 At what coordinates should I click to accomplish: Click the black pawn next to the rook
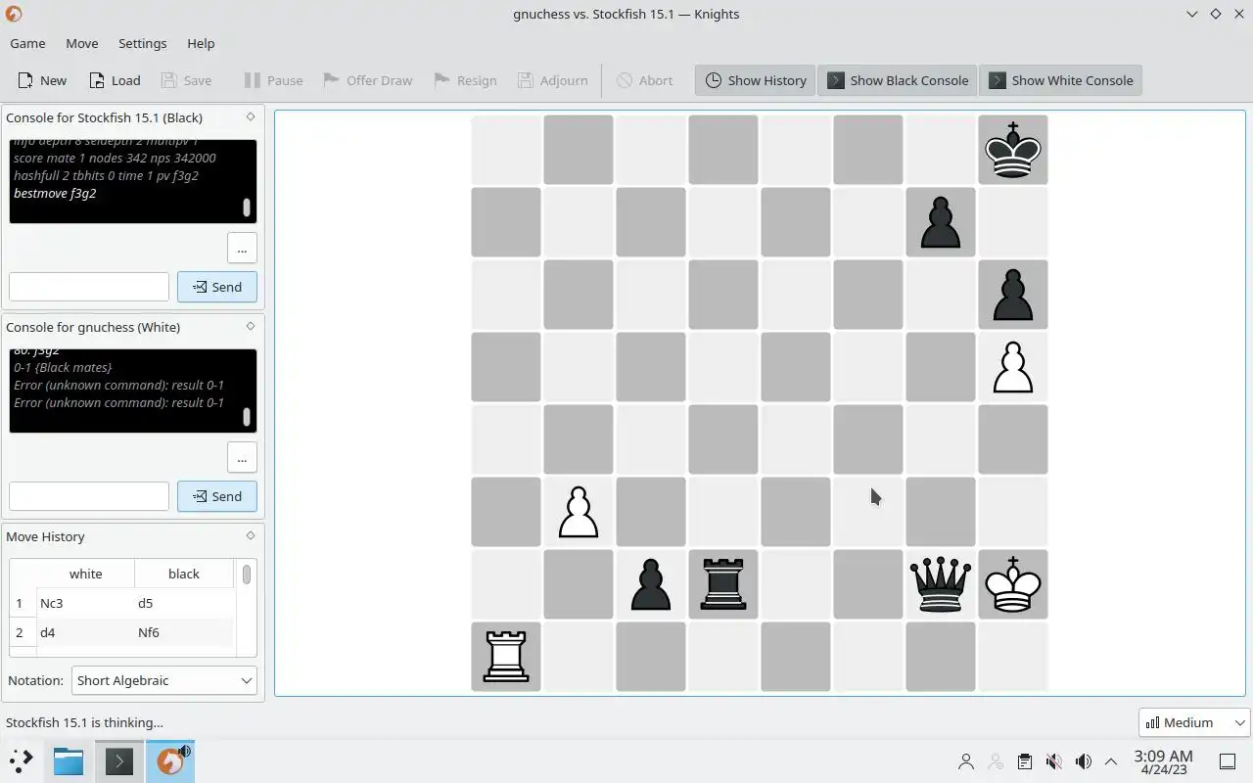click(651, 584)
